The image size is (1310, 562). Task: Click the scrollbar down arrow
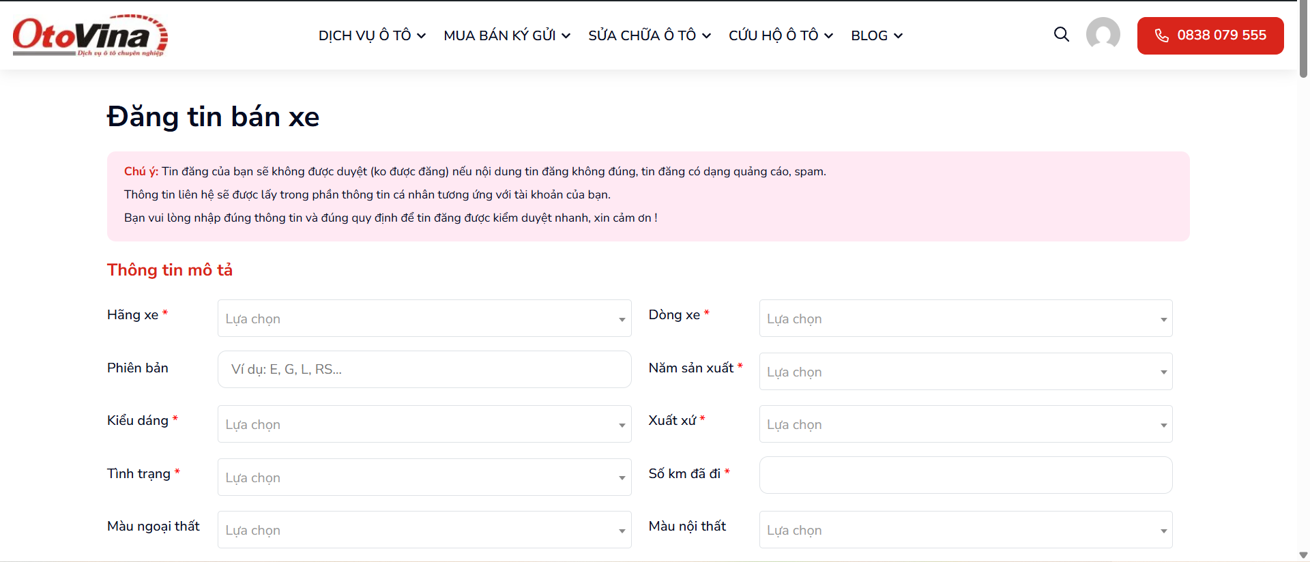pos(1303,555)
